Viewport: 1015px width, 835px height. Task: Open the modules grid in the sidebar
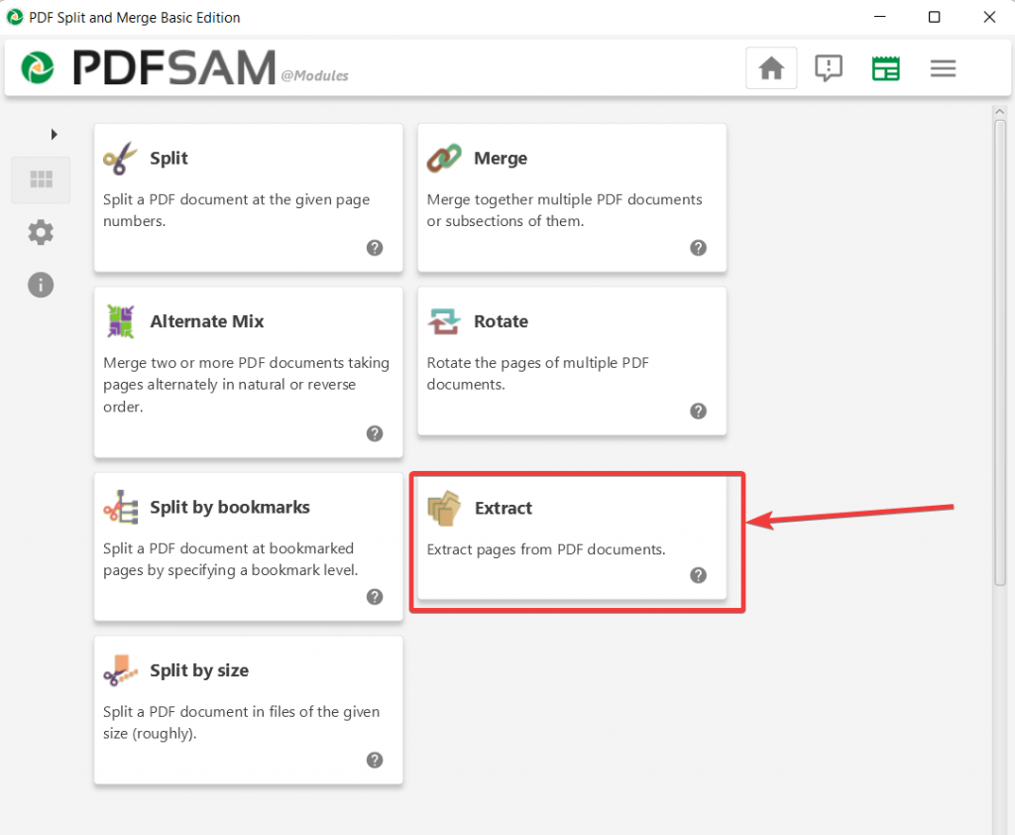pyautogui.click(x=41, y=179)
